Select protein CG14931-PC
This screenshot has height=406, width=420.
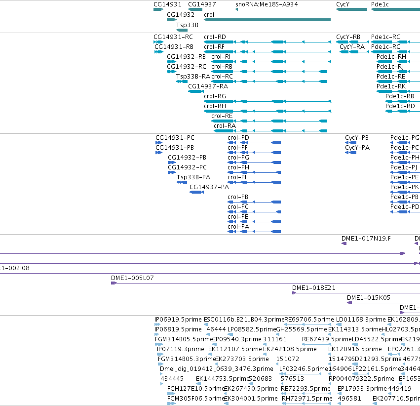click(x=175, y=138)
